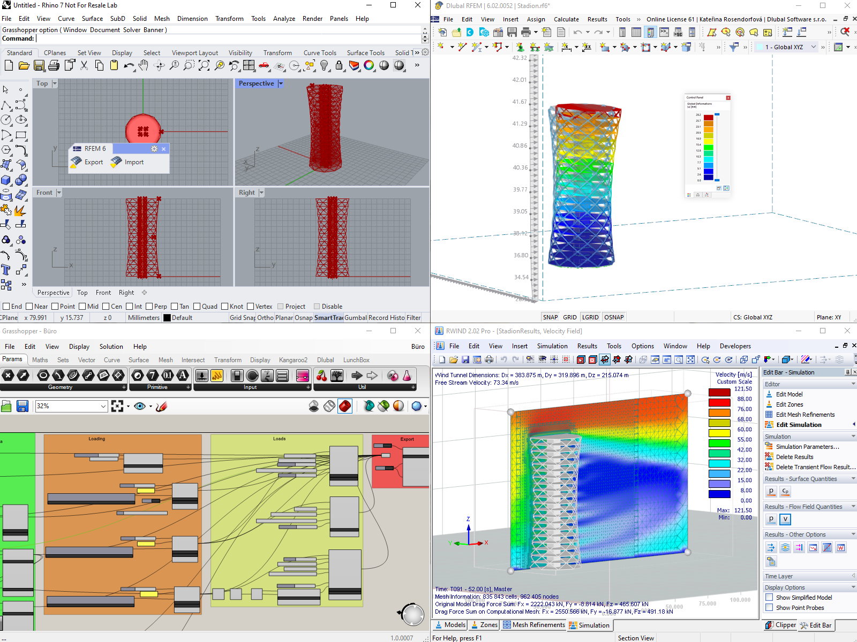Image resolution: width=857 pixels, height=642 pixels.
Task: Open Simulation Parameters in RWIND
Action: (807, 446)
